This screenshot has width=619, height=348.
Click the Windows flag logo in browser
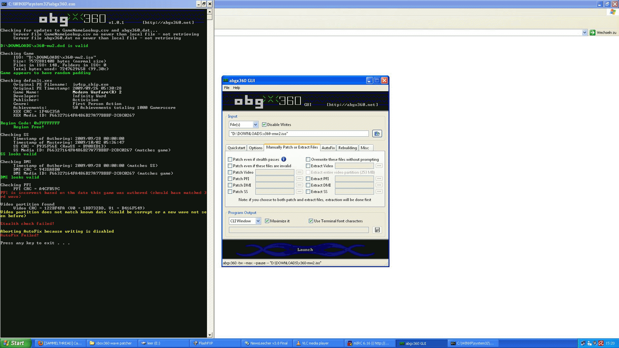click(x=613, y=12)
